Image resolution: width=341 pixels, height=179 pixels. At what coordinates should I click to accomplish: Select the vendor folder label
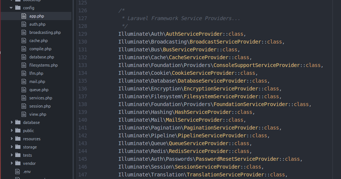pyautogui.click(x=29, y=163)
